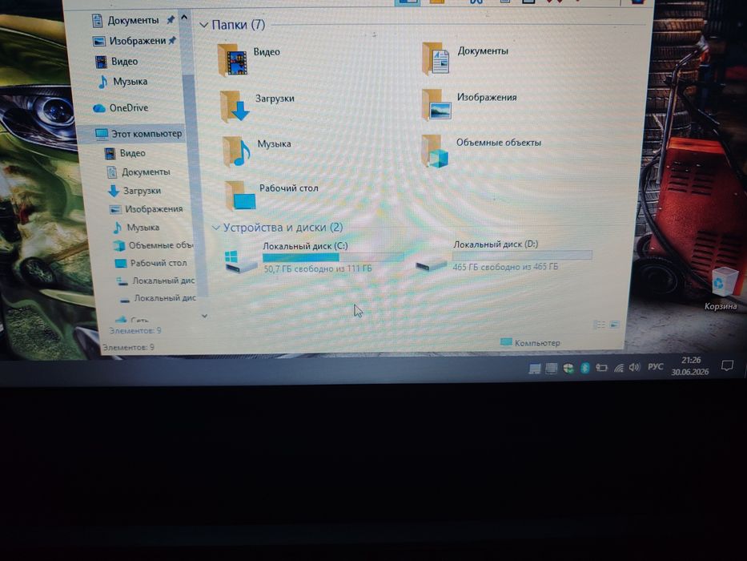Select sidebar Локальный дис without Windows logo
This screenshot has height=561, width=747.
pyautogui.click(x=157, y=298)
